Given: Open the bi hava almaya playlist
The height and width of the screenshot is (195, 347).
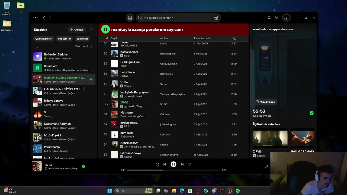Looking at the screenshot, I should (64, 103).
